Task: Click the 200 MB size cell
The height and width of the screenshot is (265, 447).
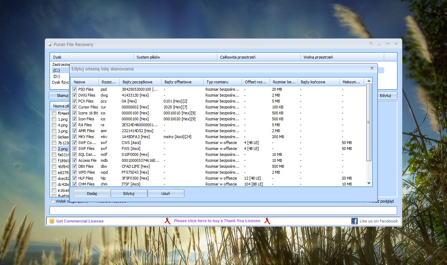Action: coord(278,137)
